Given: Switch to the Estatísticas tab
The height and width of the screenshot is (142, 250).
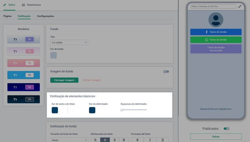Looking at the screenshot, I should pos(31,5).
